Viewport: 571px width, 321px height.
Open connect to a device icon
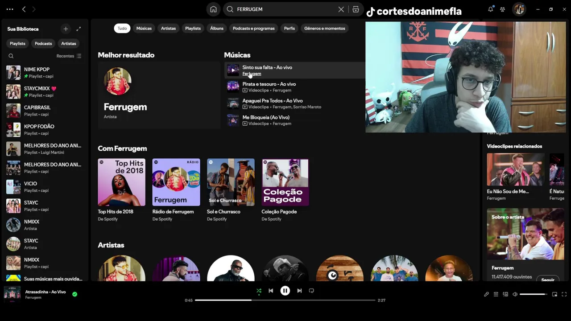coord(505,294)
